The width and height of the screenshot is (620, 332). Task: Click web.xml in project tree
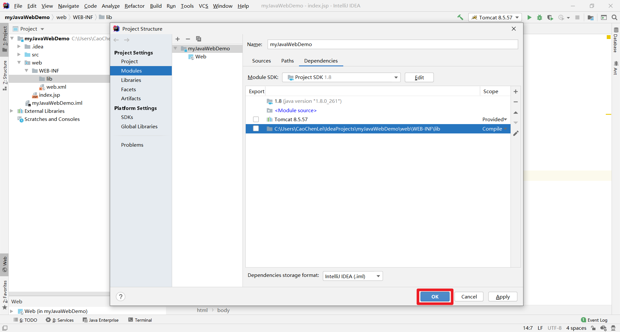[56, 87]
